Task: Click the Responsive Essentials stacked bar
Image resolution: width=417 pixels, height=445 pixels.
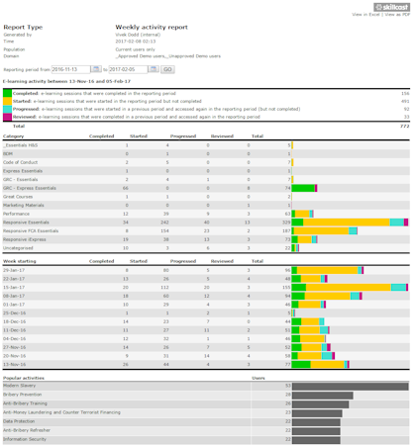Action: (350, 222)
